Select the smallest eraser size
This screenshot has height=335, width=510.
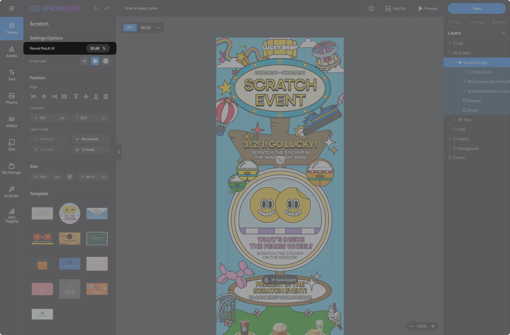84,61
